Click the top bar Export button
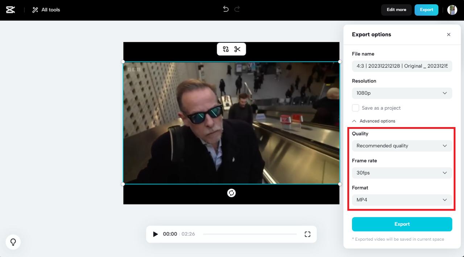Viewport: 464px width, 257px height. (426, 10)
